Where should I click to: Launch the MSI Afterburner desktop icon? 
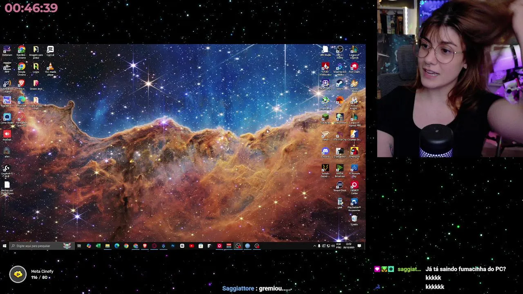click(x=325, y=103)
